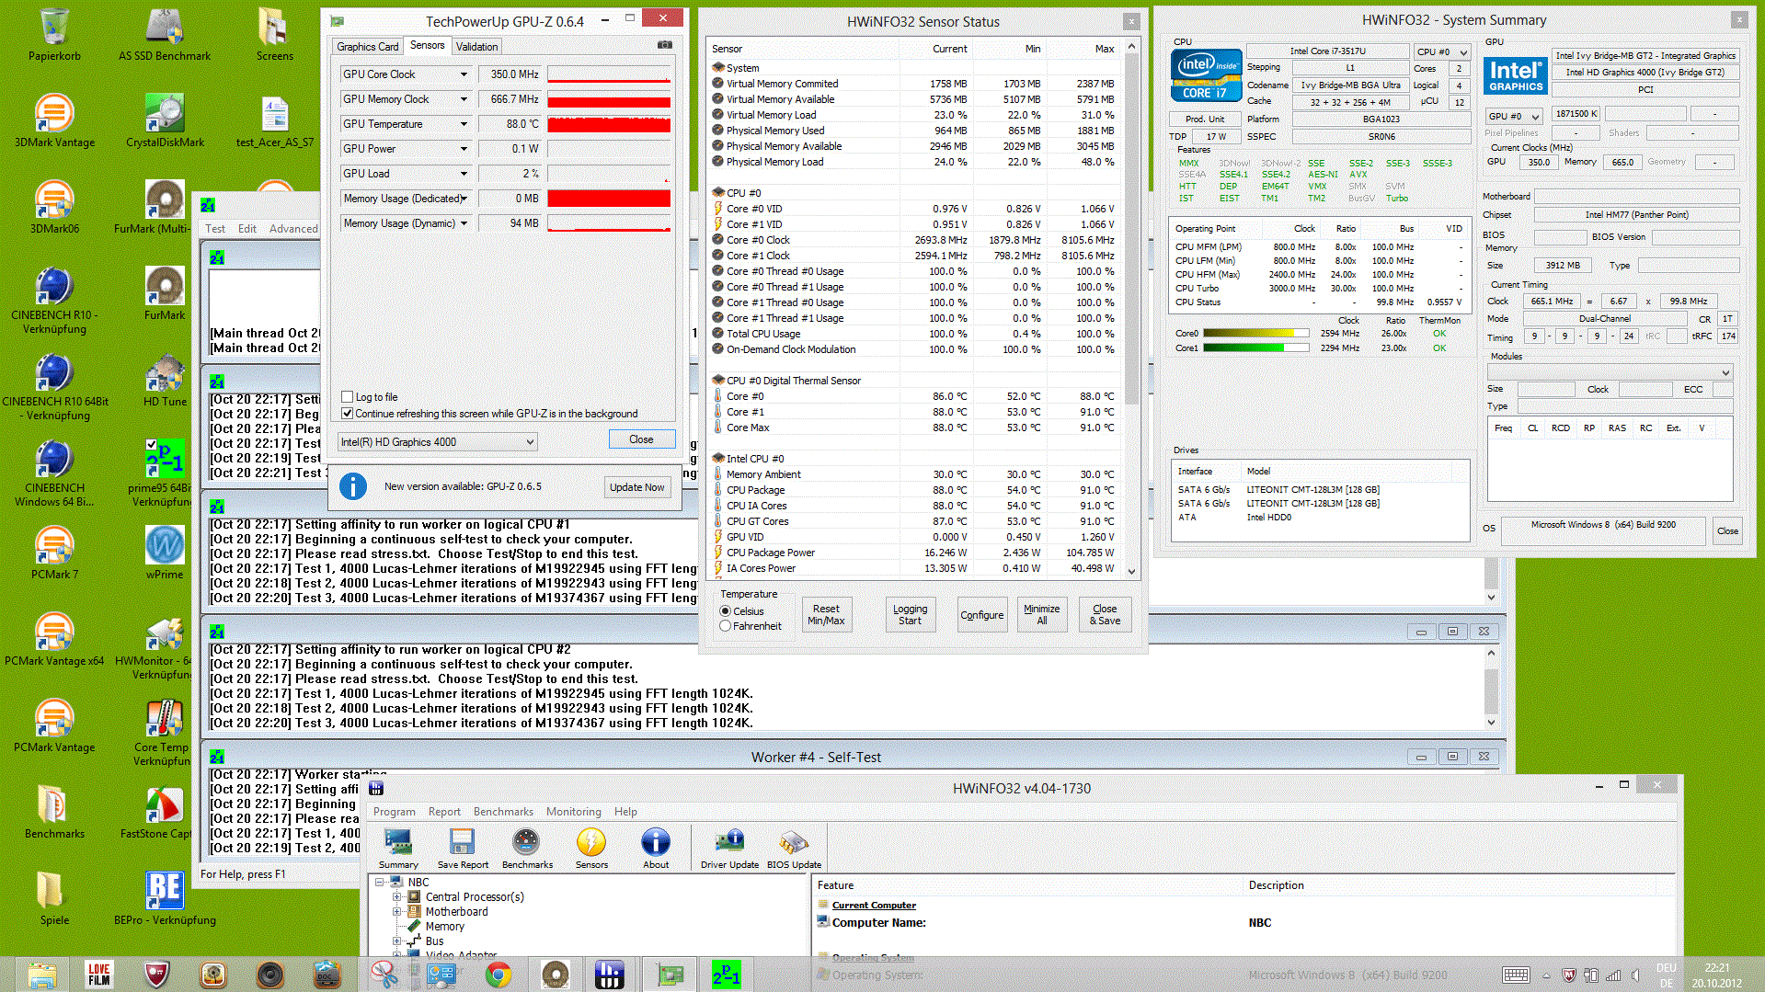This screenshot has width=1765, height=992.
Task: Select the 3DMark06 desktop shortcut
Action: (54, 208)
